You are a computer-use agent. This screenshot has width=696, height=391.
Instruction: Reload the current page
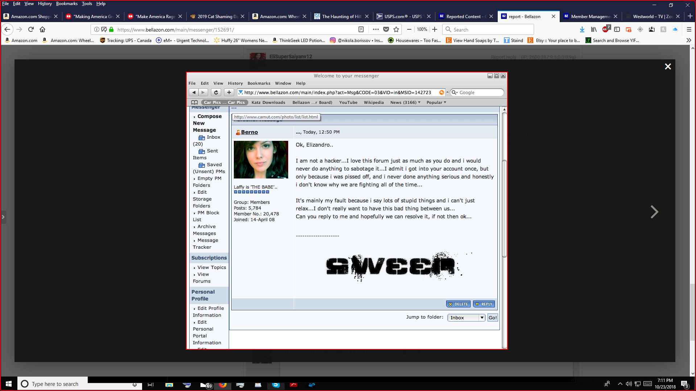pyautogui.click(x=31, y=29)
